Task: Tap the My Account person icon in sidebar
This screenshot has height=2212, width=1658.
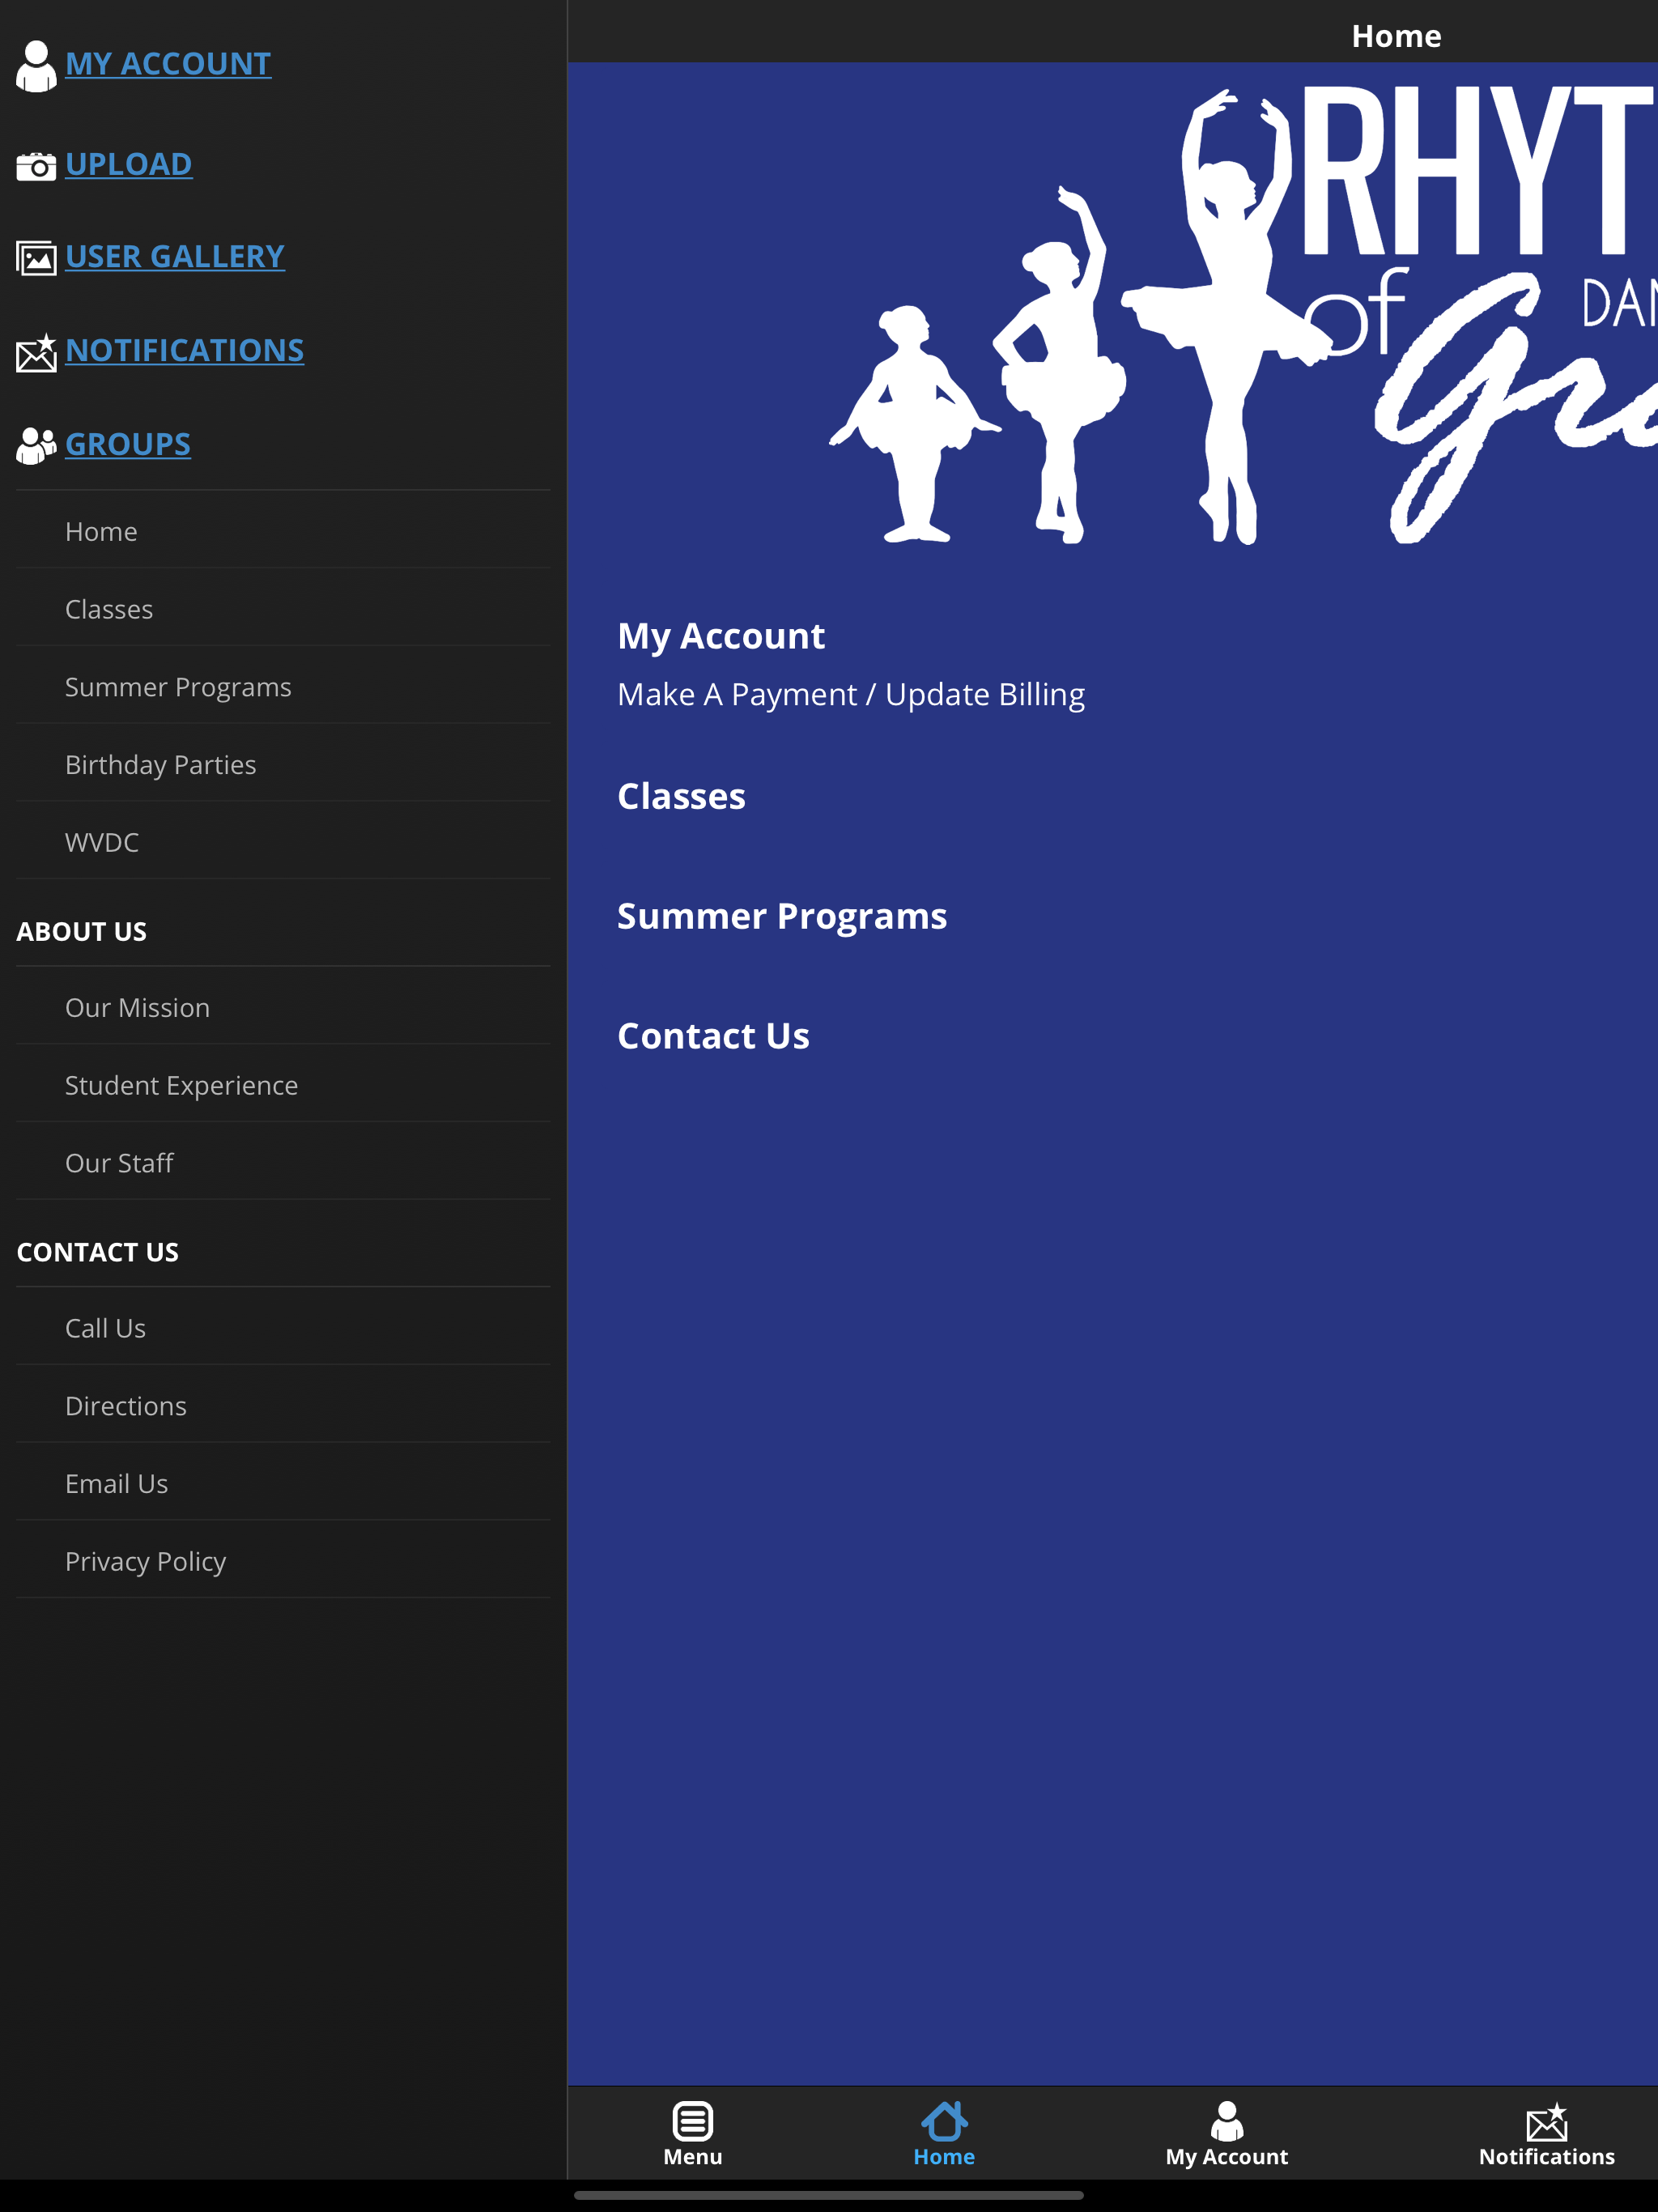Action: 36,66
